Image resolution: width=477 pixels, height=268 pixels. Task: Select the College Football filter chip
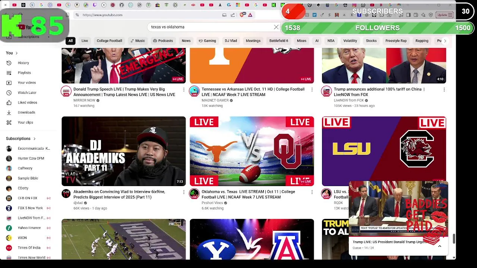(x=109, y=41)
